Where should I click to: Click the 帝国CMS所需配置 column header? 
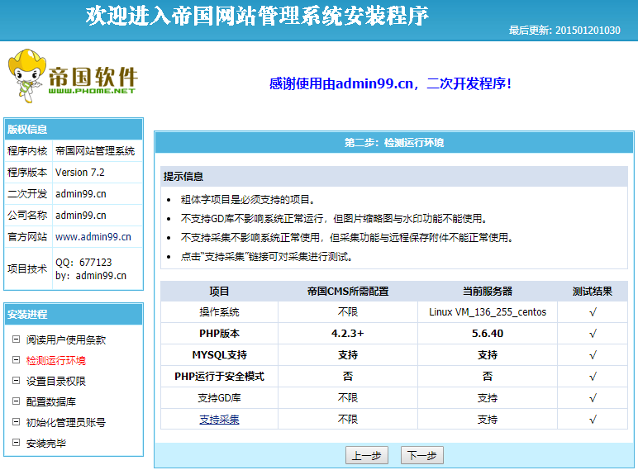tap(348, 292)
